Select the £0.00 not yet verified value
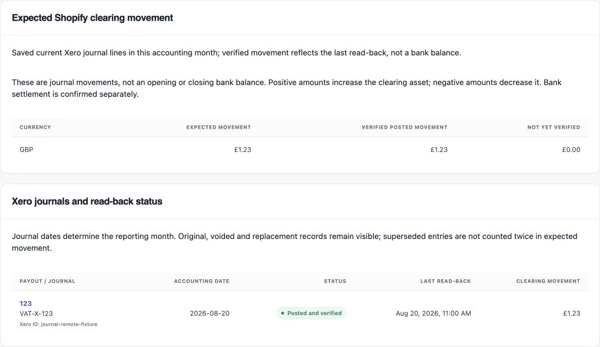 click(x=571, y=149)
